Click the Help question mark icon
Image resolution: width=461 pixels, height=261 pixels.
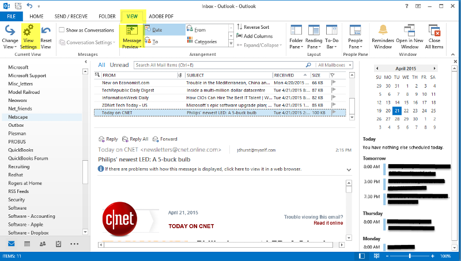[x=407, y=6]
